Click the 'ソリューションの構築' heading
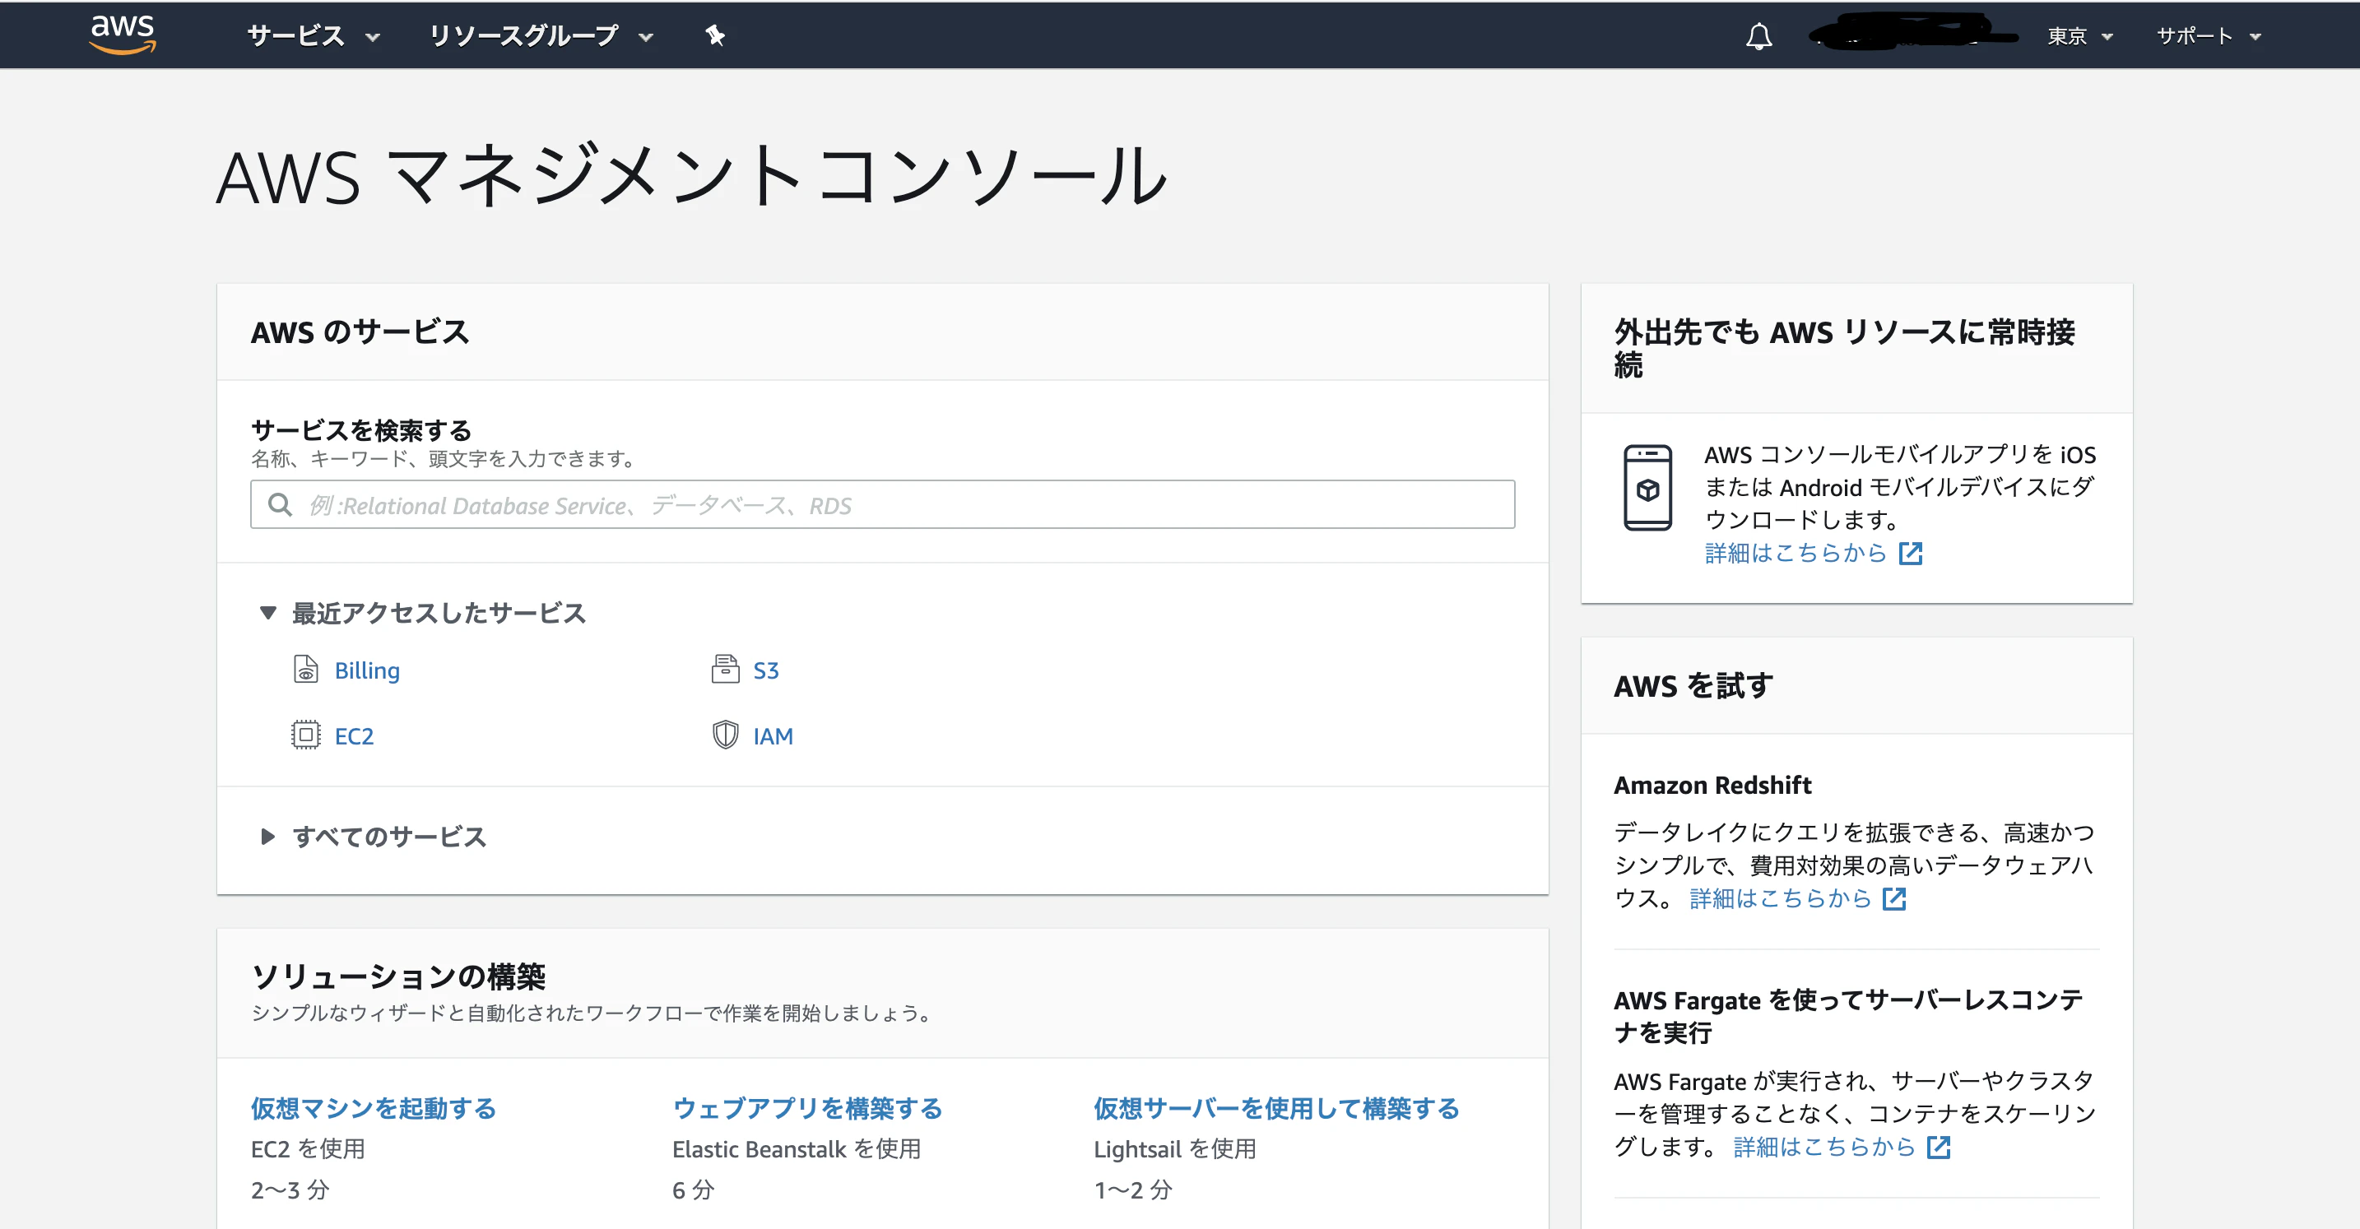2360x1229 pixels. [397, 976]
